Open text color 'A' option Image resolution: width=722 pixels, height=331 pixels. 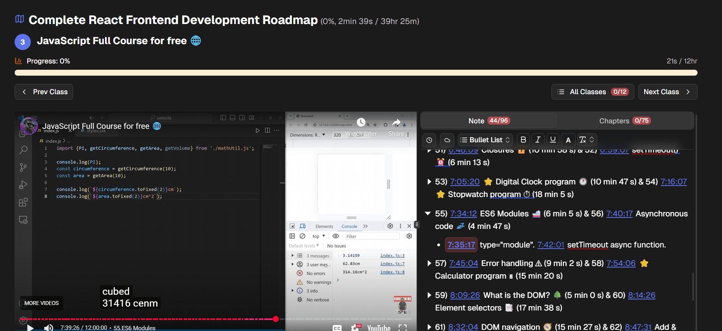568,140
